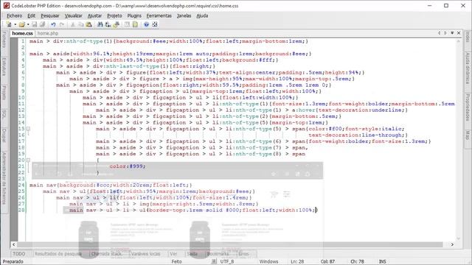
Task: Open the Ajuda menu
Action: tap(202, 15)
